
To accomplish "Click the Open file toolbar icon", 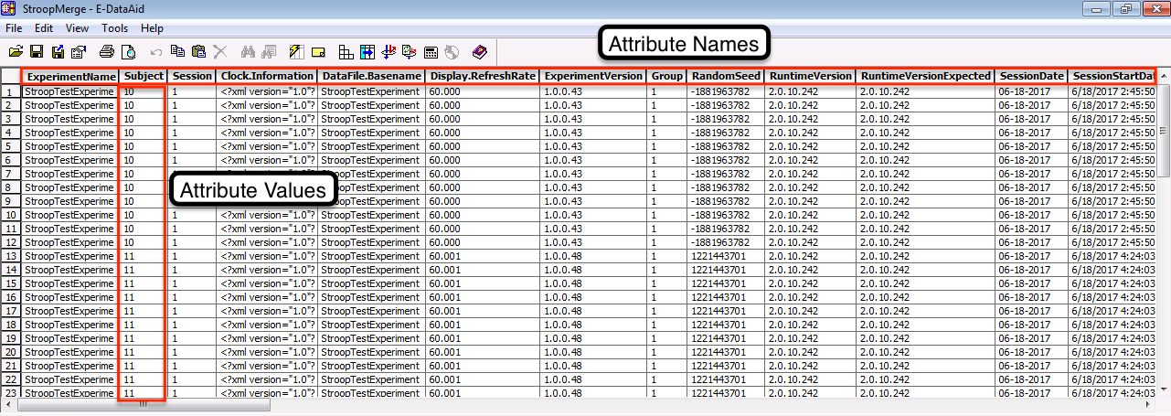I will point(16,52).
